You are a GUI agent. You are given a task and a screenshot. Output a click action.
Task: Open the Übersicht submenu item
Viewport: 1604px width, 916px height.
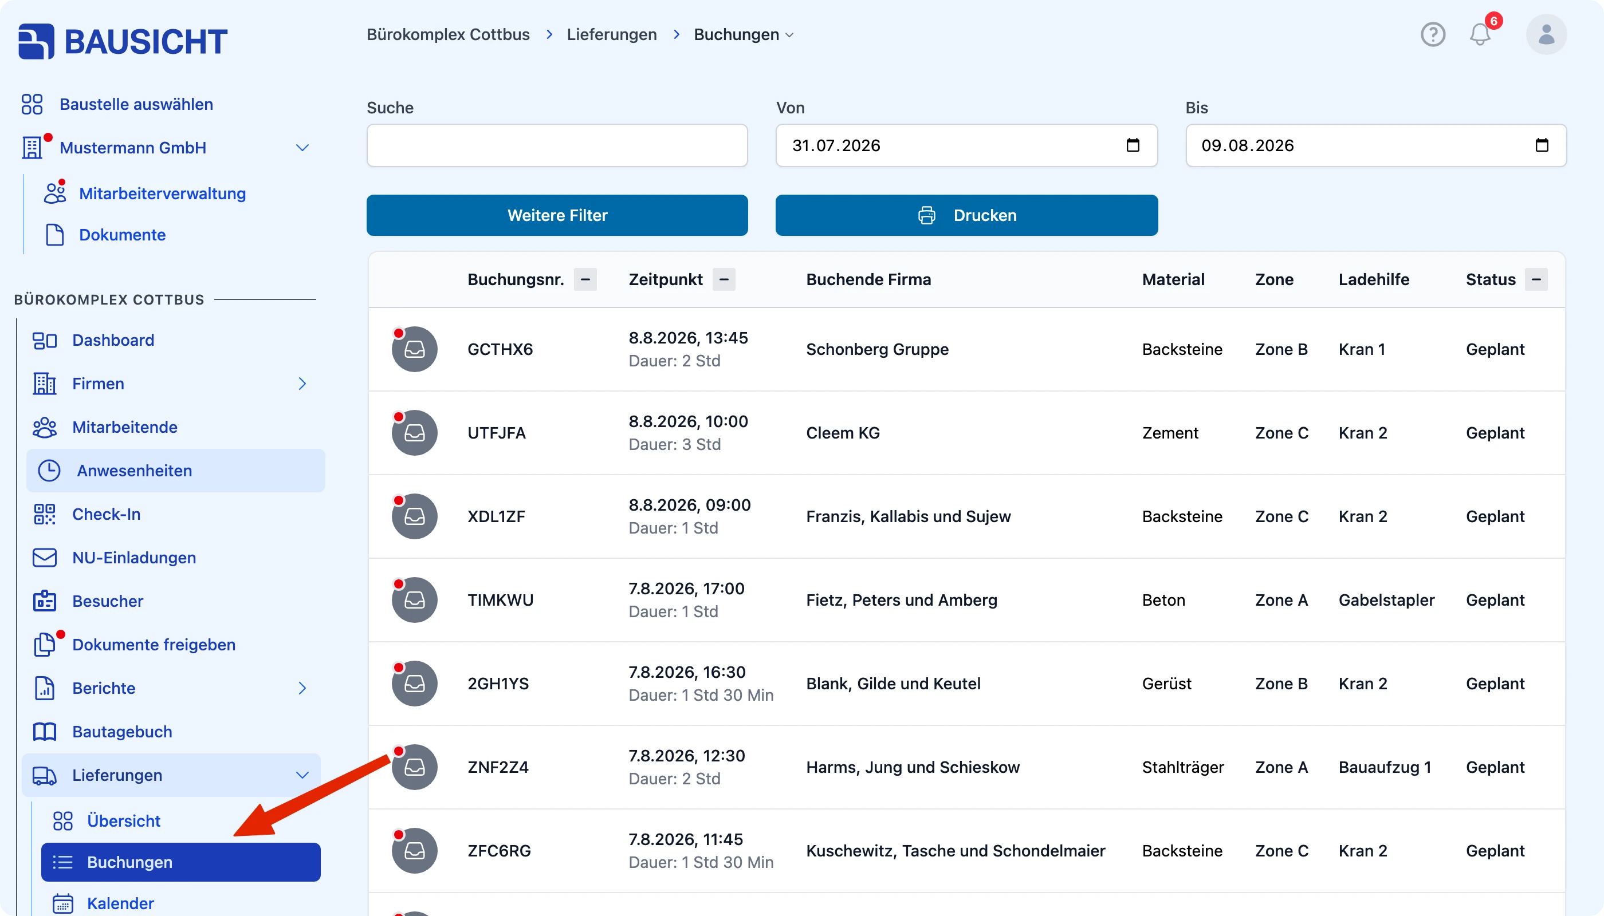pyautogui.click(x=123, y=821)
